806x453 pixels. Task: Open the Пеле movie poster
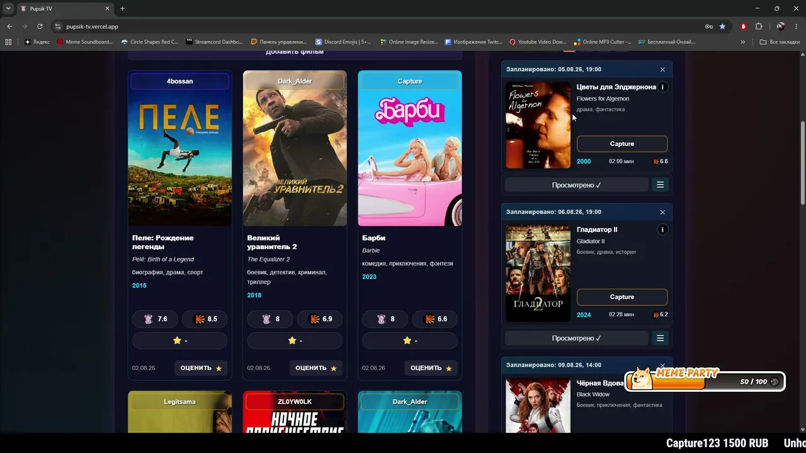pyautogui.click(x=180, y=148)
